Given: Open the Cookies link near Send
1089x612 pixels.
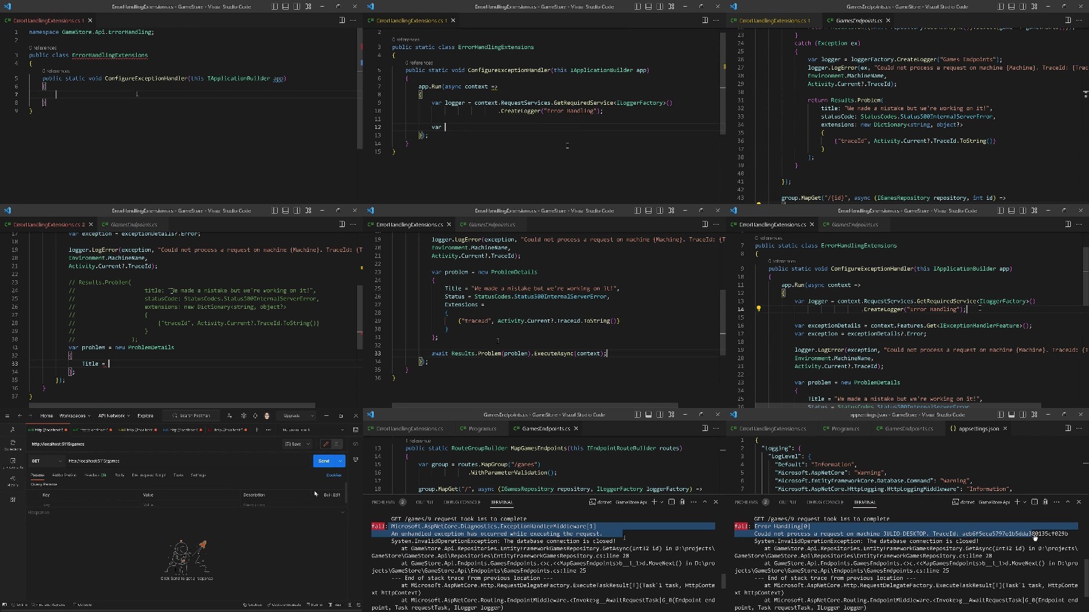Looking at the screenshot, I should point(334,475).
